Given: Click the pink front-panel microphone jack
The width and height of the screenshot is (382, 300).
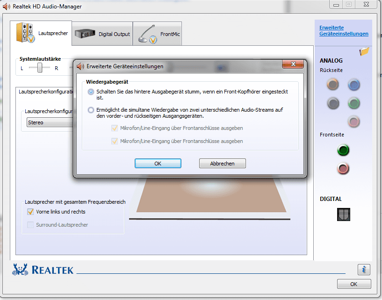Looking at the screenshot, I should tap(343, 169).
